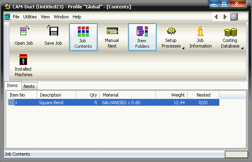Click the Nested column header
The width and height of the screenshot is (252, 162).
(x=203, y=95)
